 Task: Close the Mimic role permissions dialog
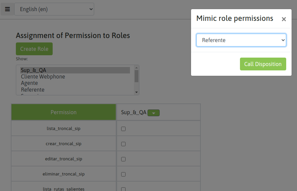coord(283,19)
